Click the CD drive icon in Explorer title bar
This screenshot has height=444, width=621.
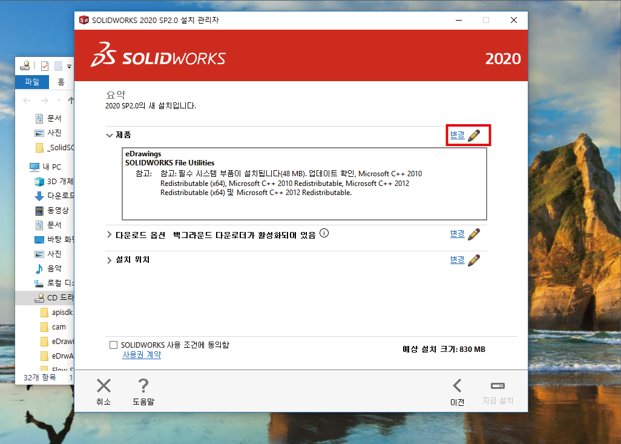coord(25,66)
